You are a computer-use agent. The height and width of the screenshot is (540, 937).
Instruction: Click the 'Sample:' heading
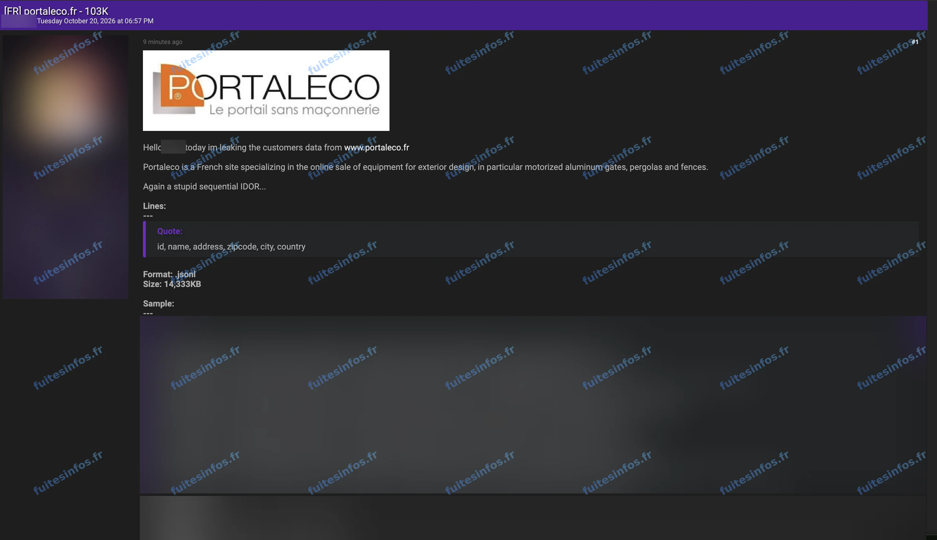point(158,303)
